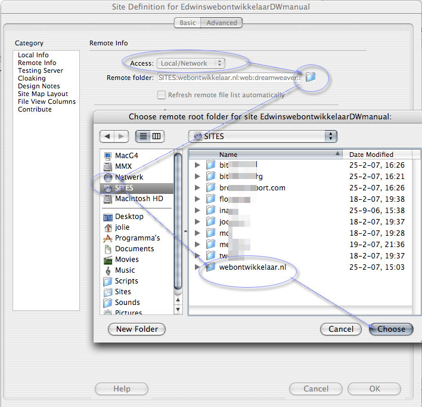Select Site Map Layout category
Viewport: 422px width, 407px height.
click(43, 94)
